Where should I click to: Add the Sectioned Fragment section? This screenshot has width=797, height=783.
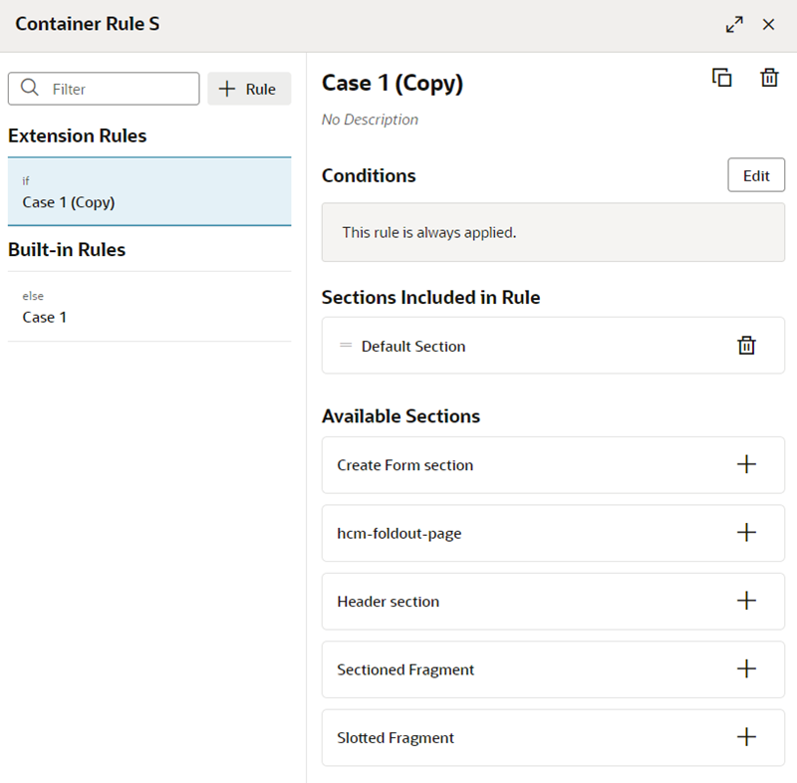[x=746, y=668]
